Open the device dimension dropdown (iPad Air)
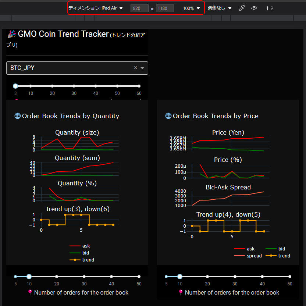This screenshot has height=306, width=306. coord(96,8)
